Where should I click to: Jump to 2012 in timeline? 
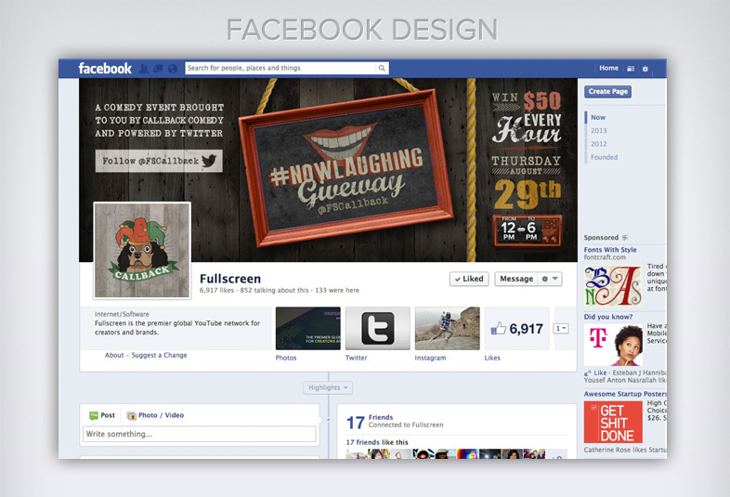pyautogui.click(x=599, y=144)
